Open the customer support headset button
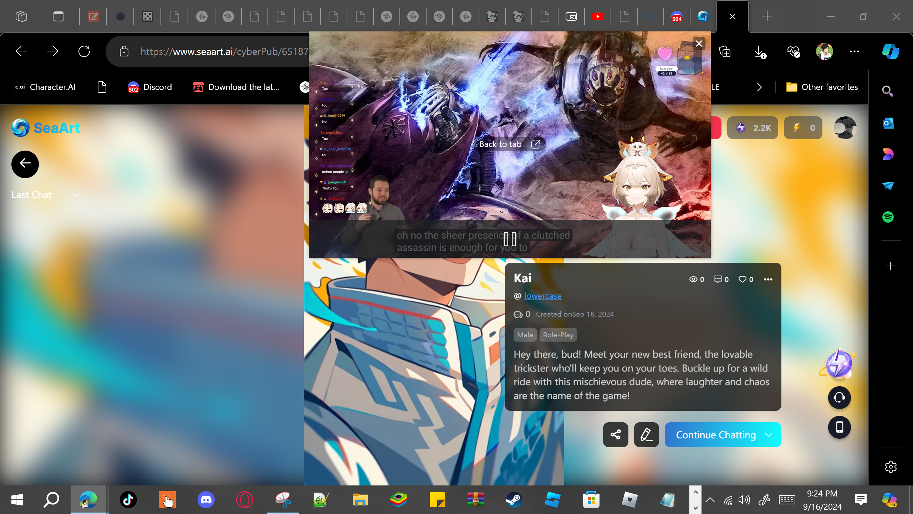Viewport: 913px width, 514px height. (840, 398)
